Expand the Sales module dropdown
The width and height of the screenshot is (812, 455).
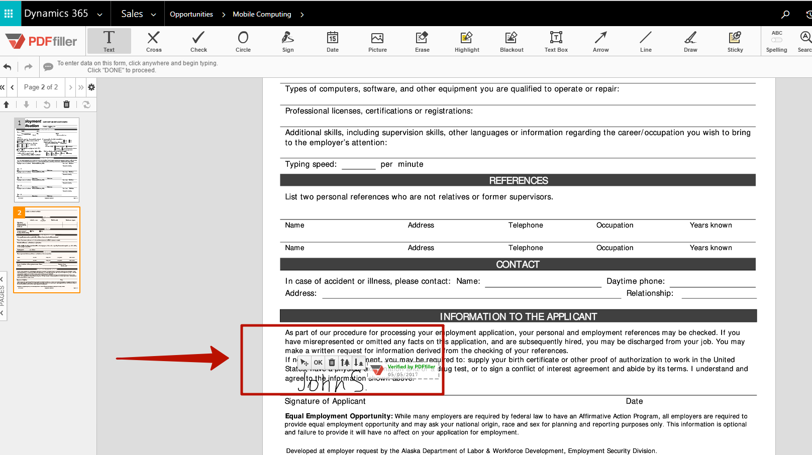[153, 15]
